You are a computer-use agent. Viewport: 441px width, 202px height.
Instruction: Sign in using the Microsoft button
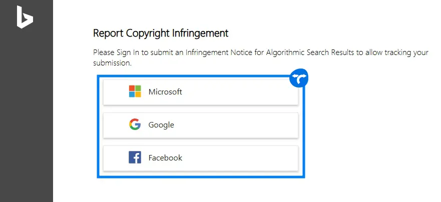(200, 92)
